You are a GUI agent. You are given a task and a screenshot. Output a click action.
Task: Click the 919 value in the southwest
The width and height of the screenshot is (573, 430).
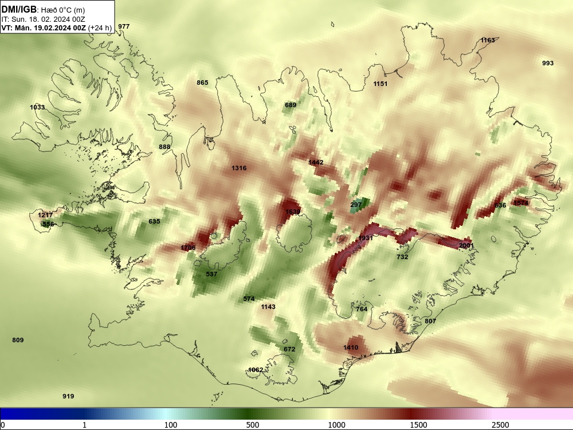tap(68, 396)
